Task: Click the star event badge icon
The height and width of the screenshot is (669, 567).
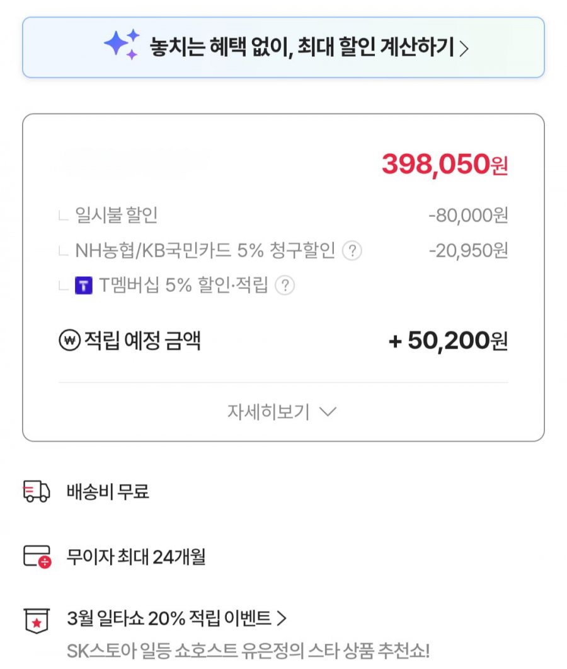Action: (37, 620)
